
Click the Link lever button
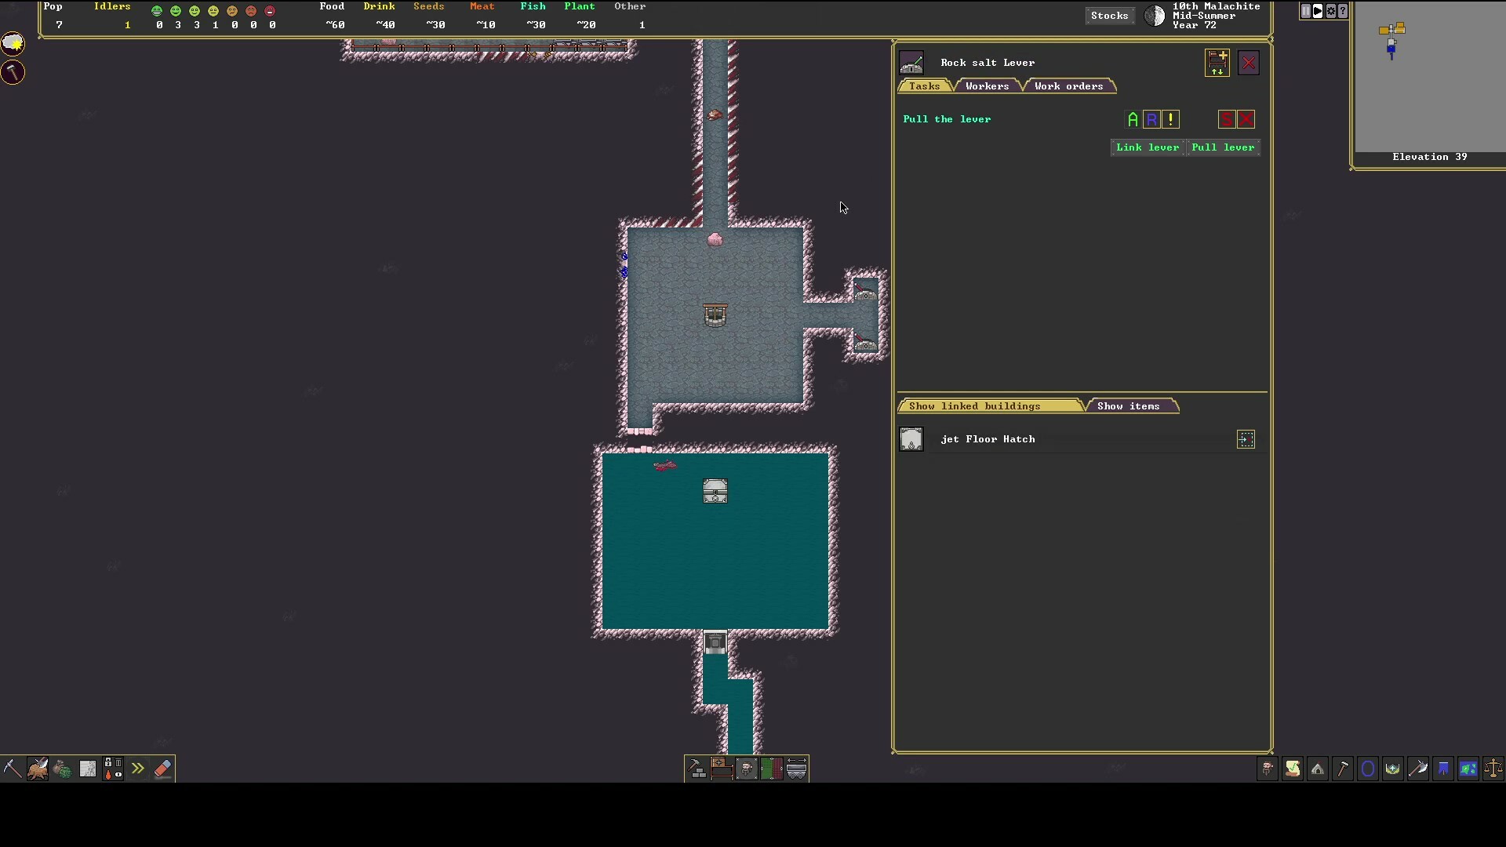click(1147, 147)
